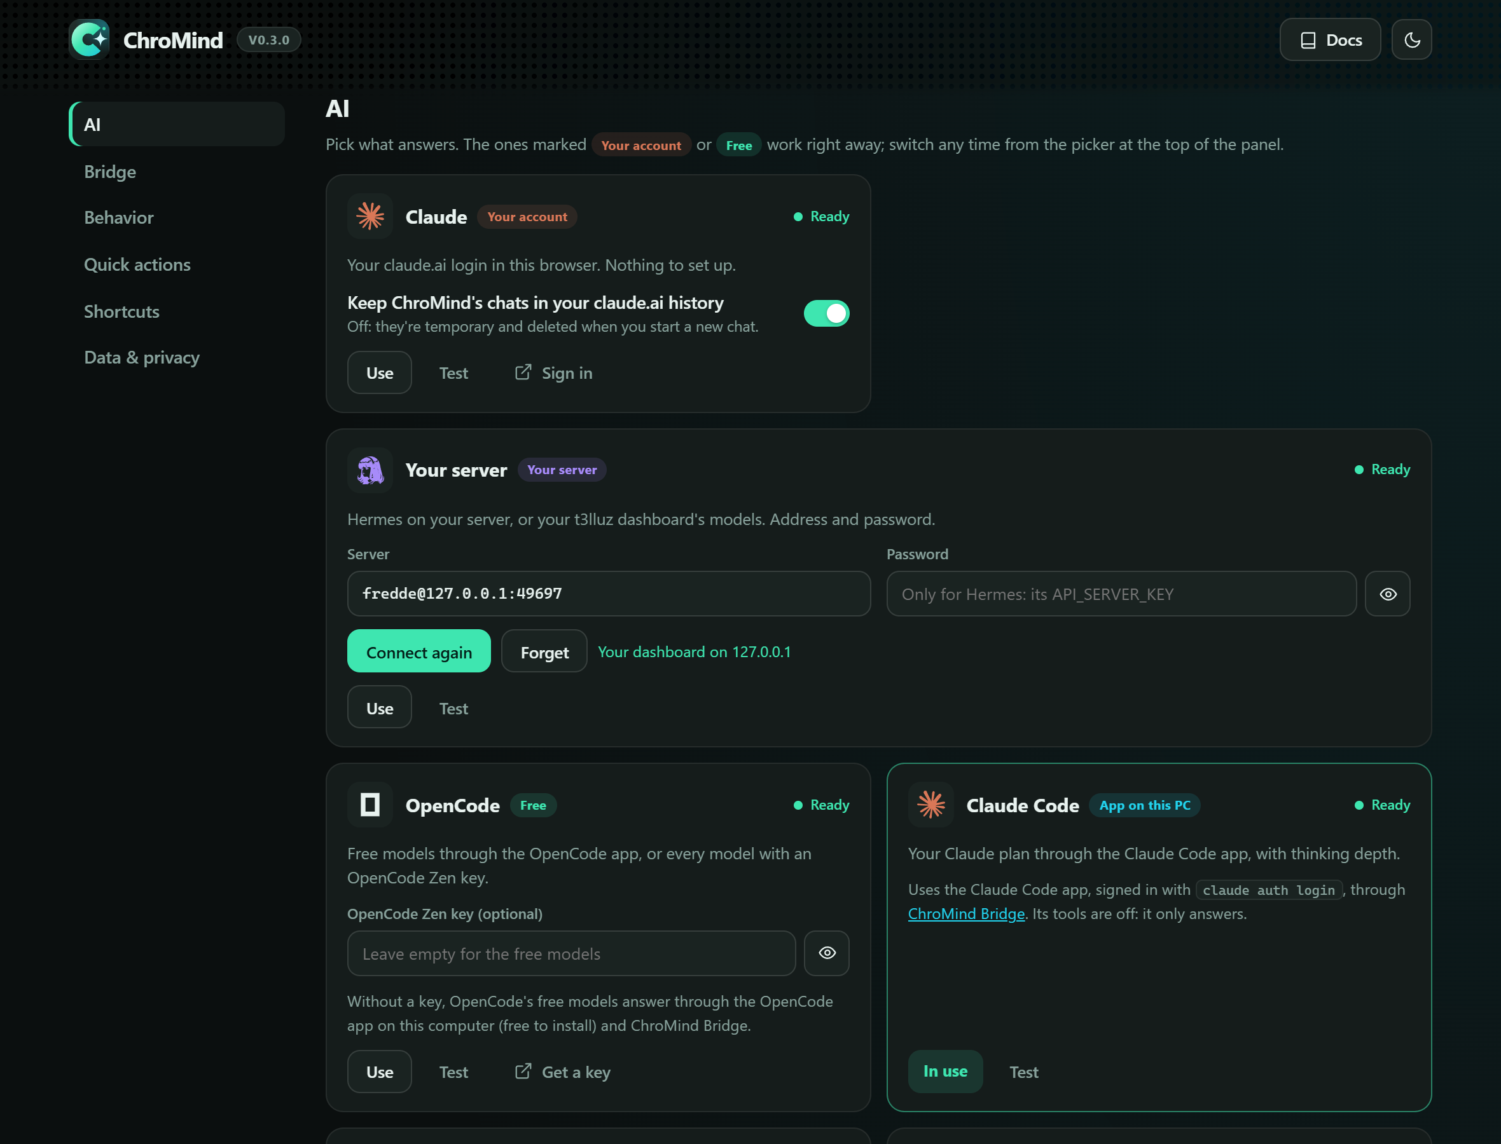Open Your dashboard on 127.0.0.1 link
The height and width of the screenshot is (1144, 1501).
pos(694,651)
